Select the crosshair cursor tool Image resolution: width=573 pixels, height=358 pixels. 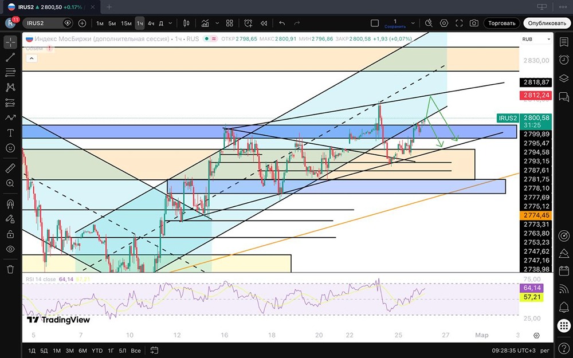10,42
